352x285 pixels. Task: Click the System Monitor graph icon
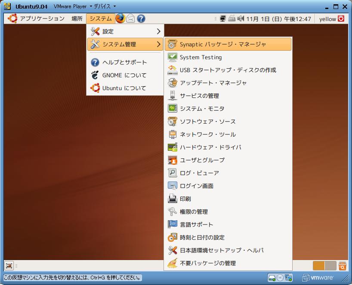(173, 108)
